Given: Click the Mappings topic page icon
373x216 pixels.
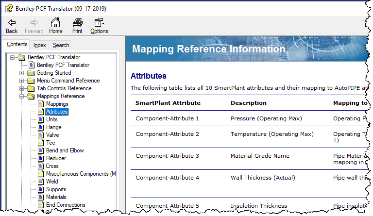Looking at the screenshot, I should pos(41,104).
